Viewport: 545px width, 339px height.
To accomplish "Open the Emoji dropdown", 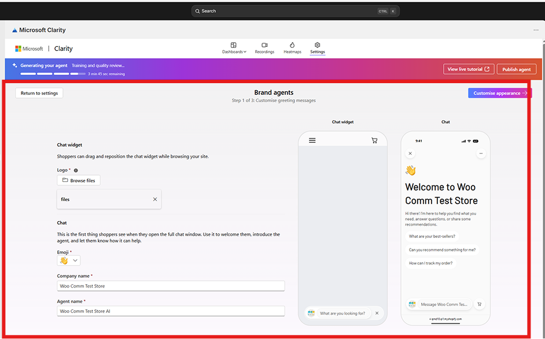I will point(68,260).
